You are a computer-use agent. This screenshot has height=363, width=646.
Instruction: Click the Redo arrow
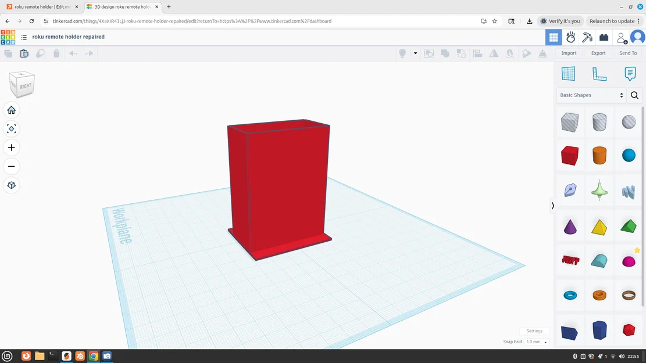tap(89, 53)
